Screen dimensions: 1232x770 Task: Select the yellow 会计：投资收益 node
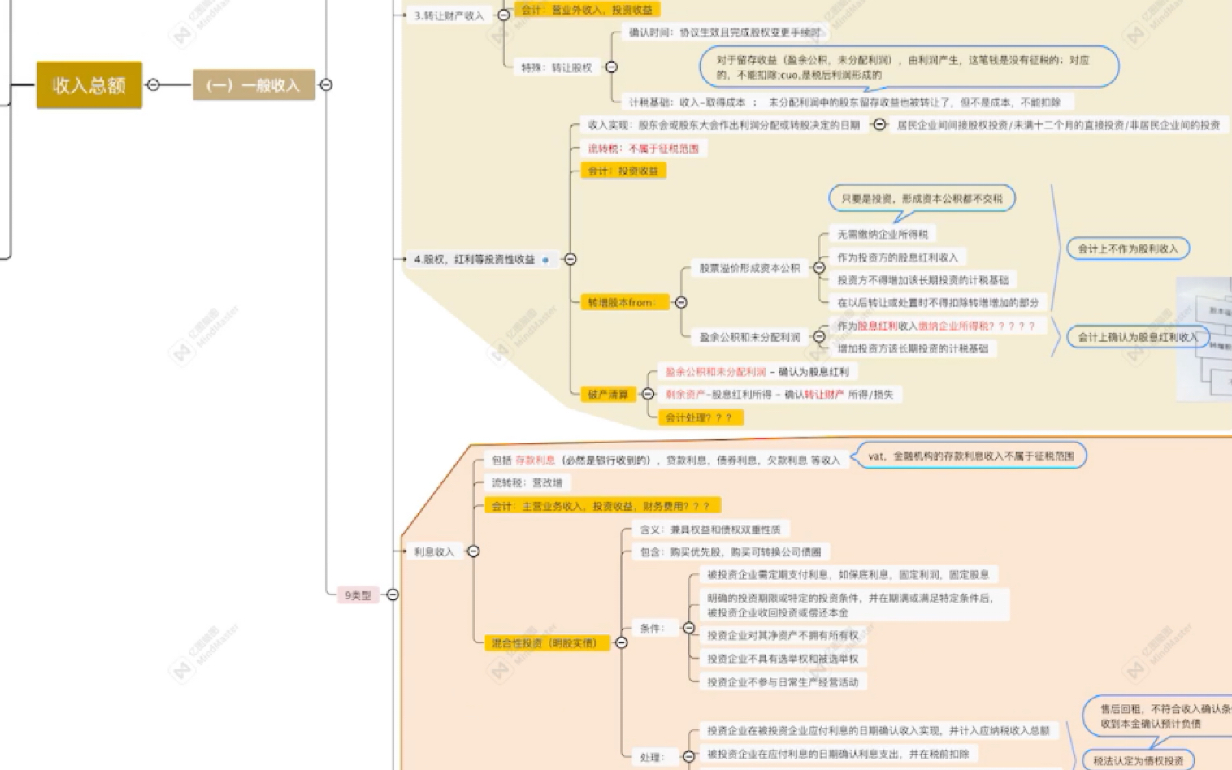[x=623, y=171]
